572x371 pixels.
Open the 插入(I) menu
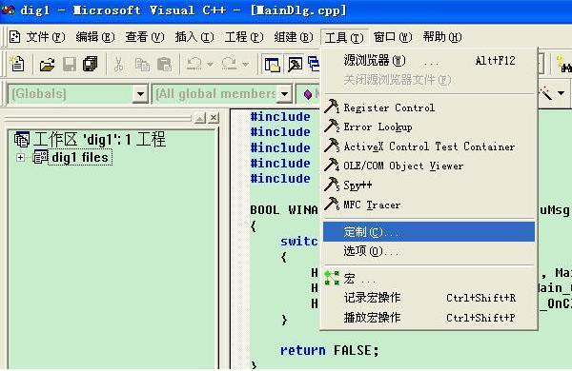[194, 37]
